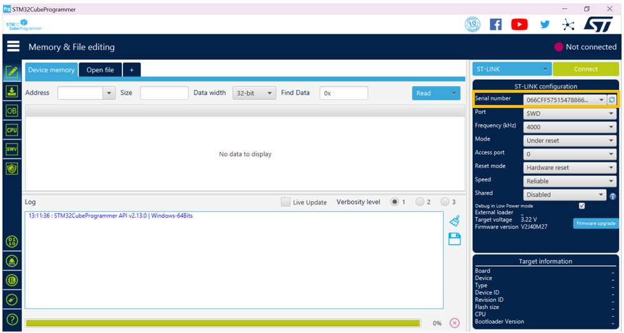Viewport: 624px width, 333px height.
Task: Open the Frequency 4000 dropdown
Action: pyautogui.click(x=570, y=127)
